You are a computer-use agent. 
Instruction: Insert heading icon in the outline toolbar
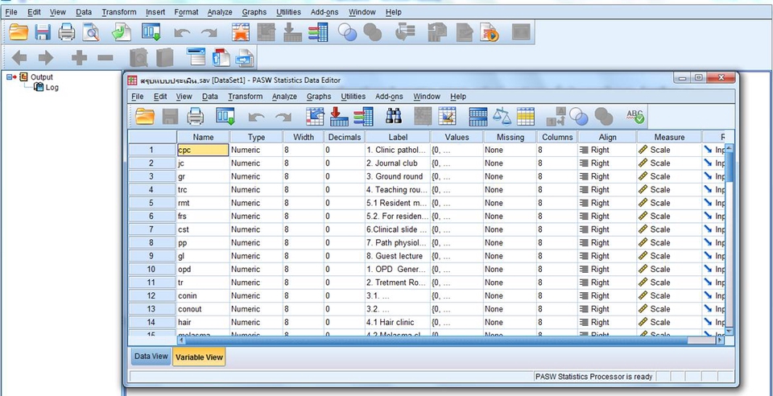(195, 57)
